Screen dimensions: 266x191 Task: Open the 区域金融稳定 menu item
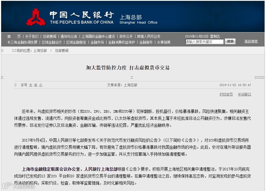(x=76, y=42)
